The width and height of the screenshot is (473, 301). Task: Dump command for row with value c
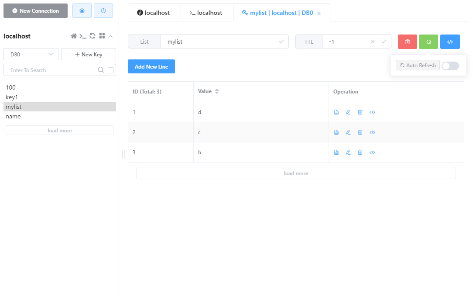click(x=372, y=132)
